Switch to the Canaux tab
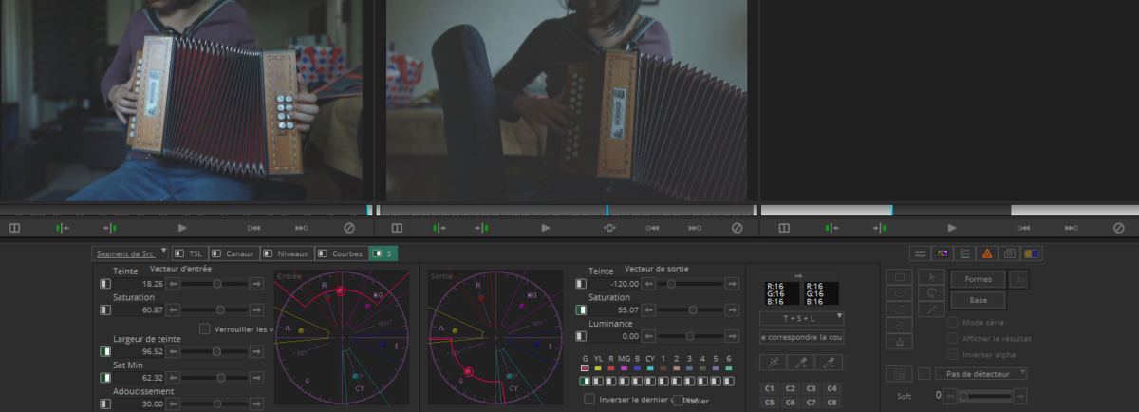This screenshot has height=412, width=1139. pos(233,253)
